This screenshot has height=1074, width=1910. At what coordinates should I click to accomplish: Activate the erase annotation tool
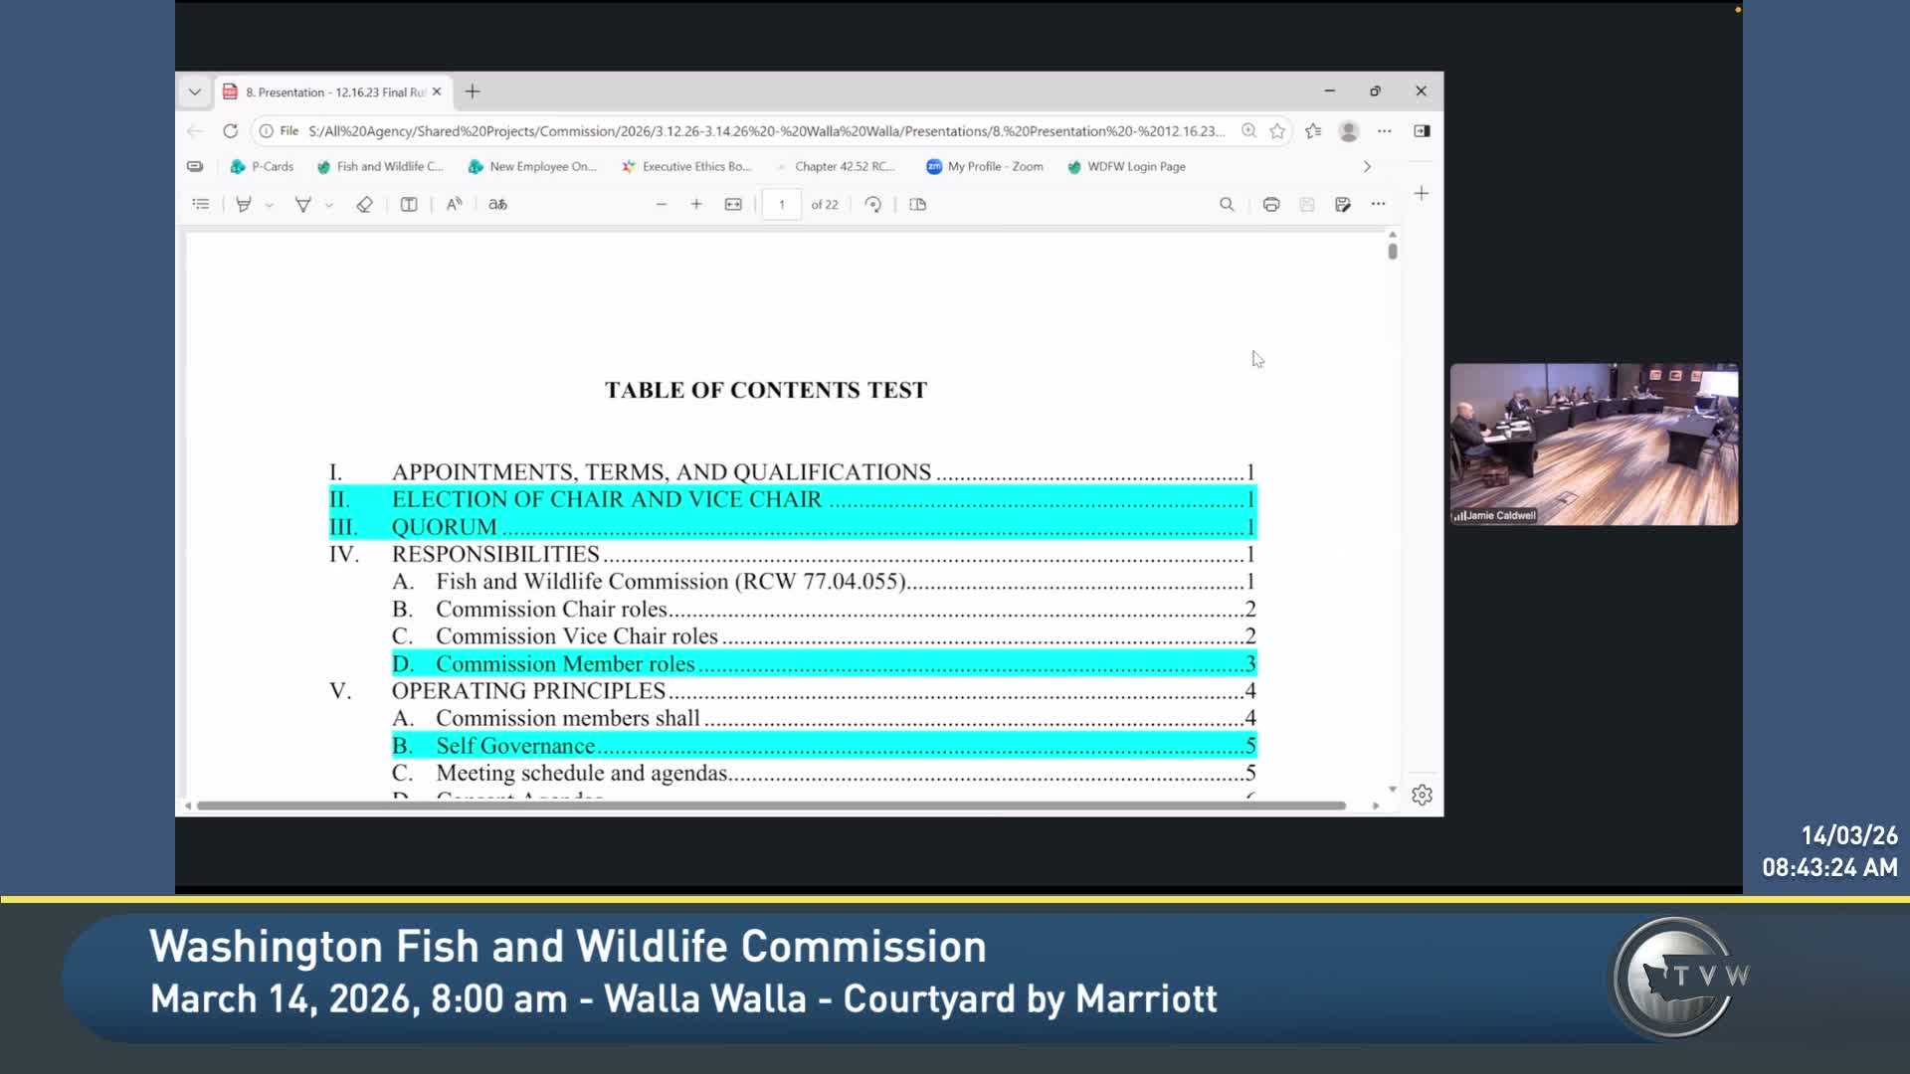(x=364, y=204)
